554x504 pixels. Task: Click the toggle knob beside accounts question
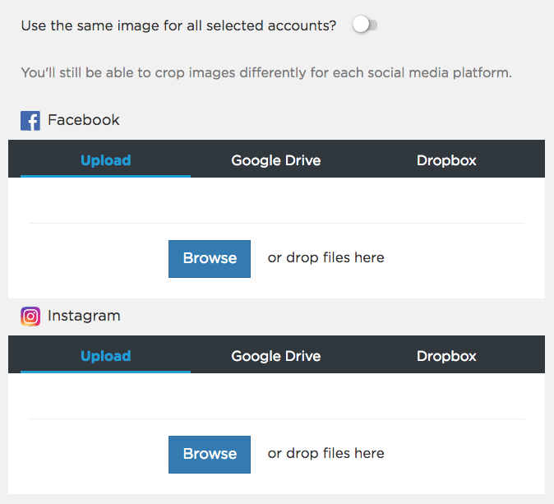click(x=361, y=25)
